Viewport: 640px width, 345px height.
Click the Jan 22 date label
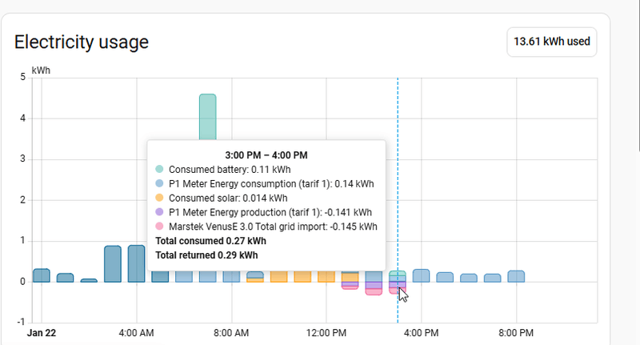(42, 331)
